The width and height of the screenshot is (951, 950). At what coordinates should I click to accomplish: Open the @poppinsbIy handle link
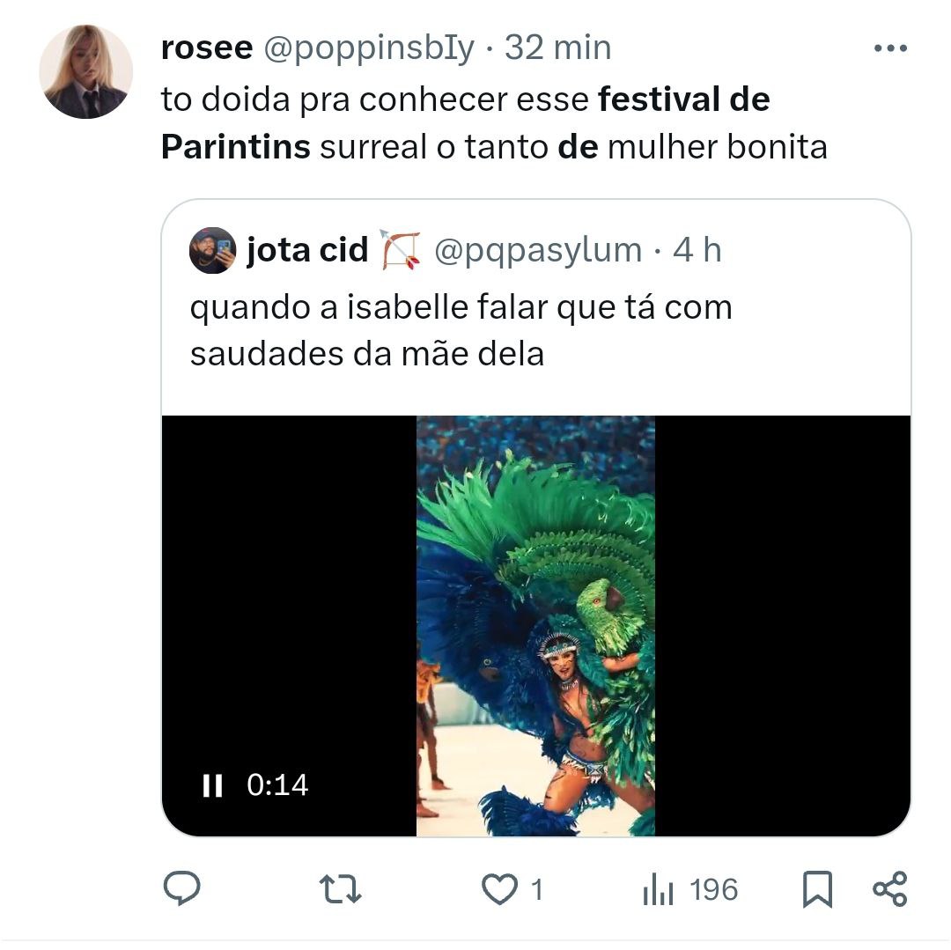click(x=369, y=48)
